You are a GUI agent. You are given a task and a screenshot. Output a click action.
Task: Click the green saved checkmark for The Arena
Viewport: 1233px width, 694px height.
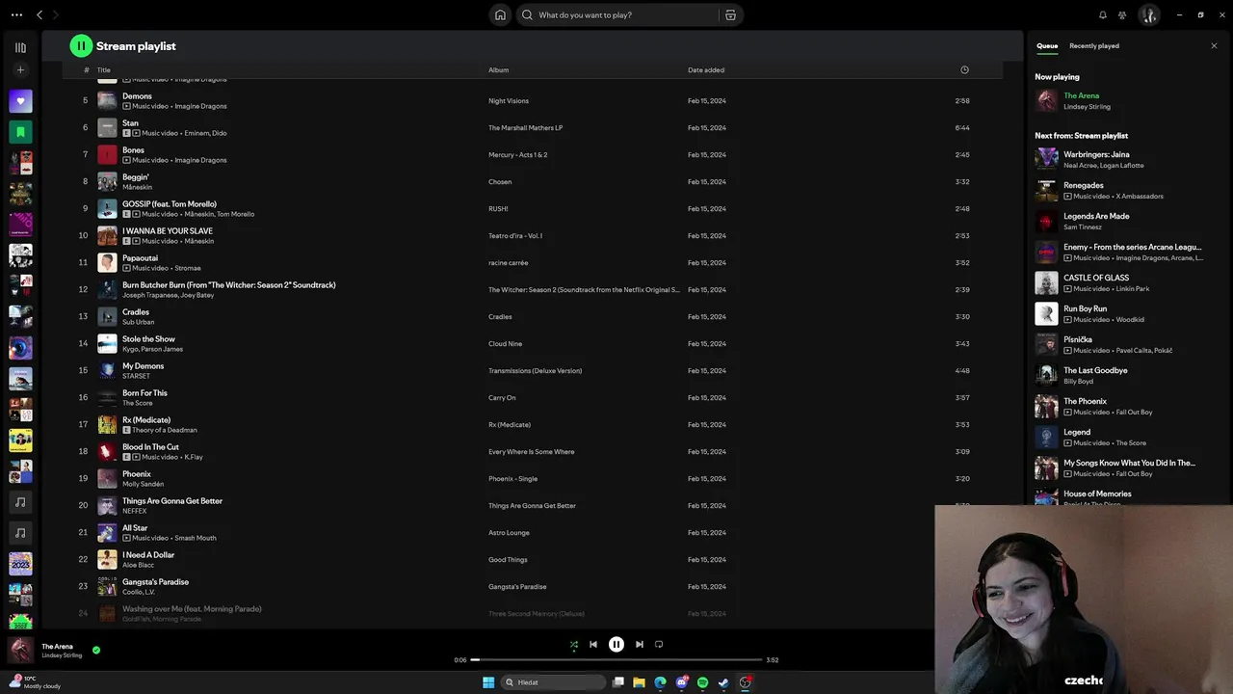pyautogui.click(x=95, y=650)
